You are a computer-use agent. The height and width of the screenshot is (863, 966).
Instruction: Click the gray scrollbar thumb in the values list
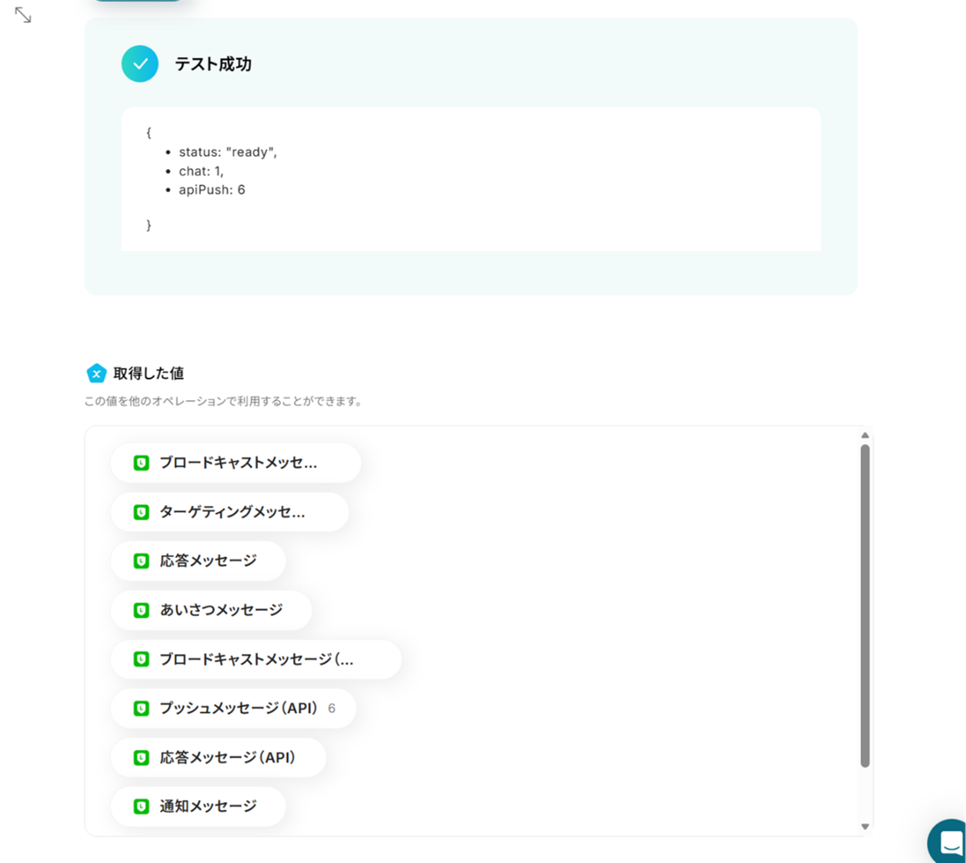click(x=865, y=604)
